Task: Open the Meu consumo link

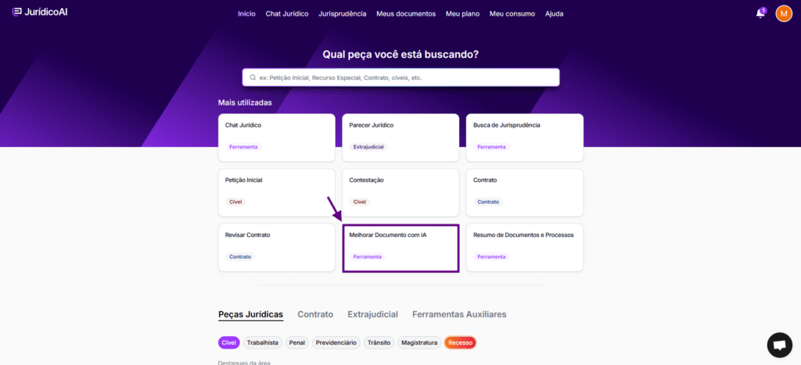Action: (x=512, y=13)
